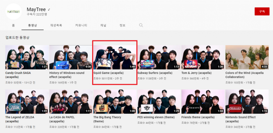Image resolution: width=273 pixels, height=133 pixels.
Task: Play the Friends theme (acapella) thumbnail
Action: (203, 101)
